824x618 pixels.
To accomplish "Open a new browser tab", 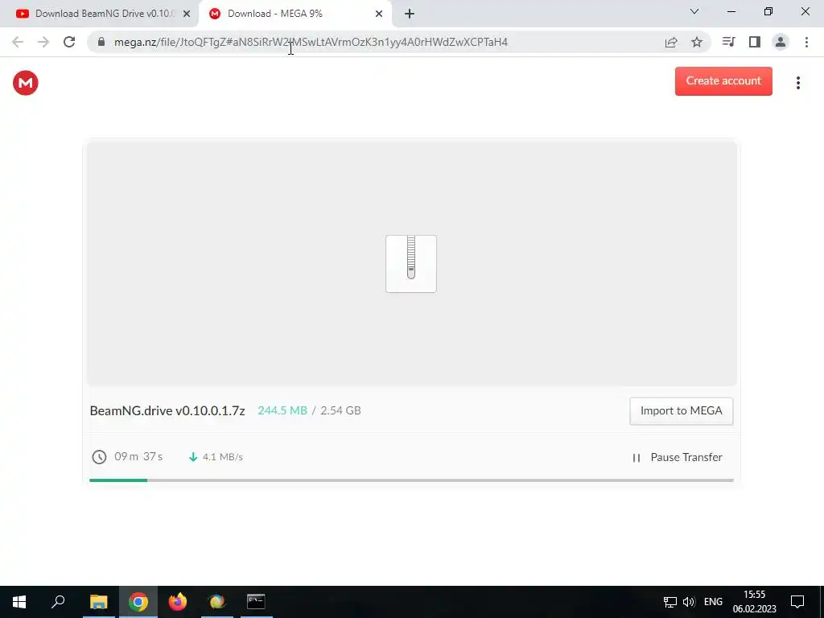I will pyautogui.click(x=410, y=14).
